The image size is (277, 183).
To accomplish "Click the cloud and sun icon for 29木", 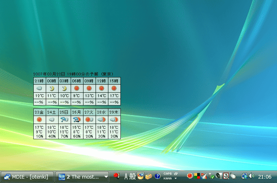I will click(114, 119).
